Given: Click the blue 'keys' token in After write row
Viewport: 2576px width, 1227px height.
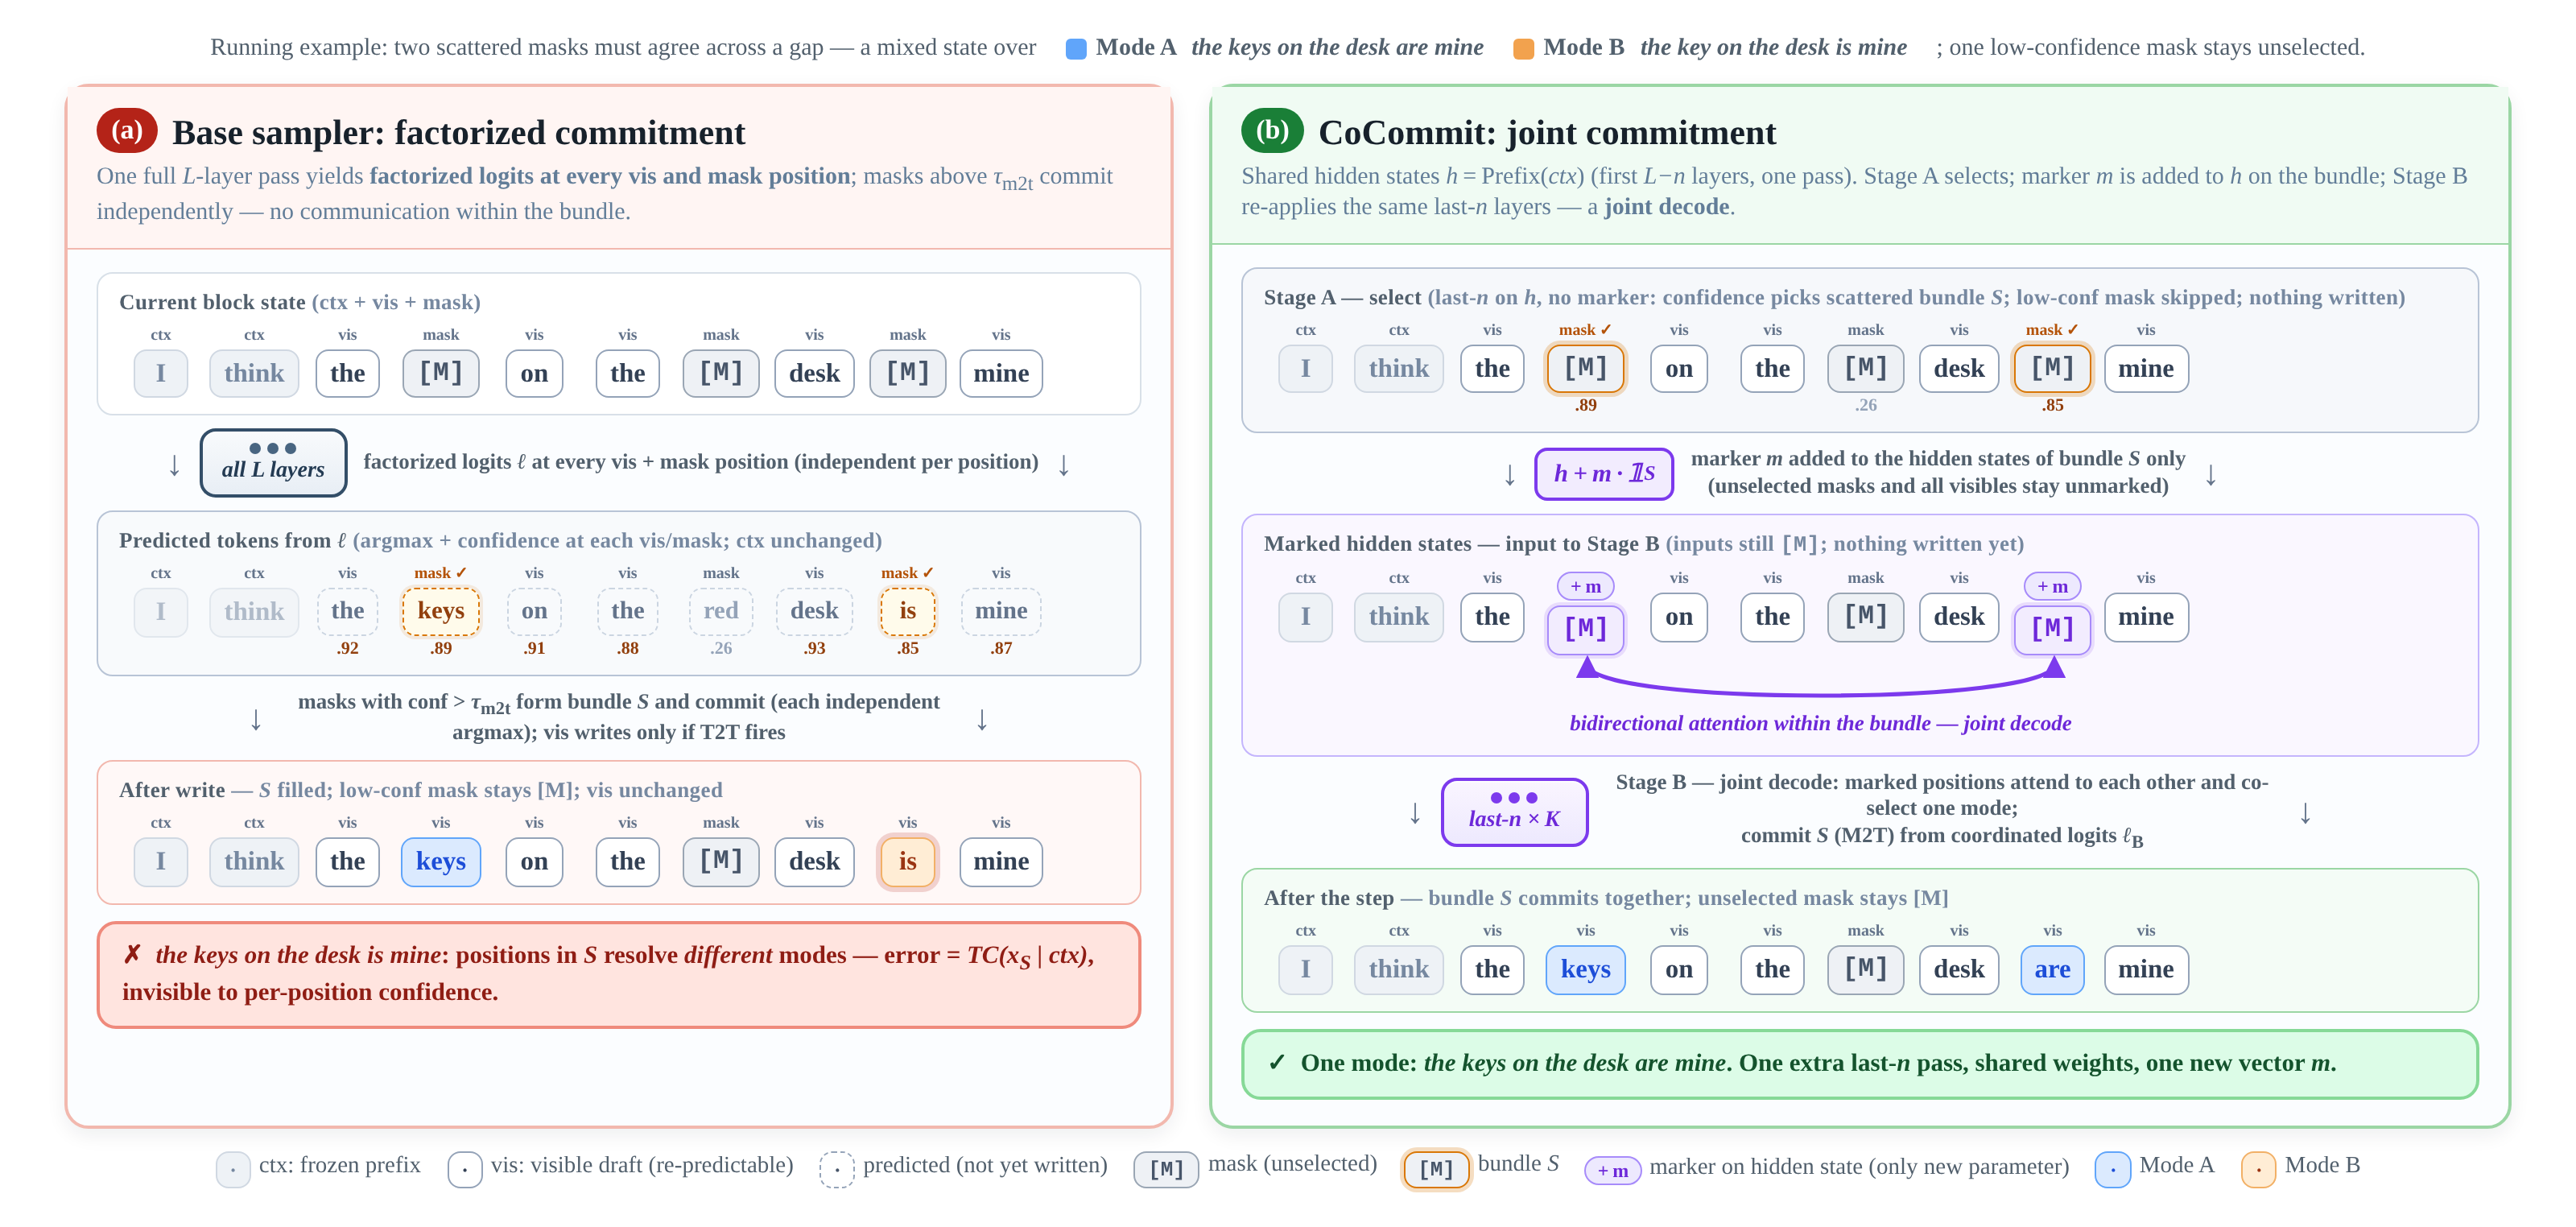Looking at the screenshot, I should tap(441, 861).
